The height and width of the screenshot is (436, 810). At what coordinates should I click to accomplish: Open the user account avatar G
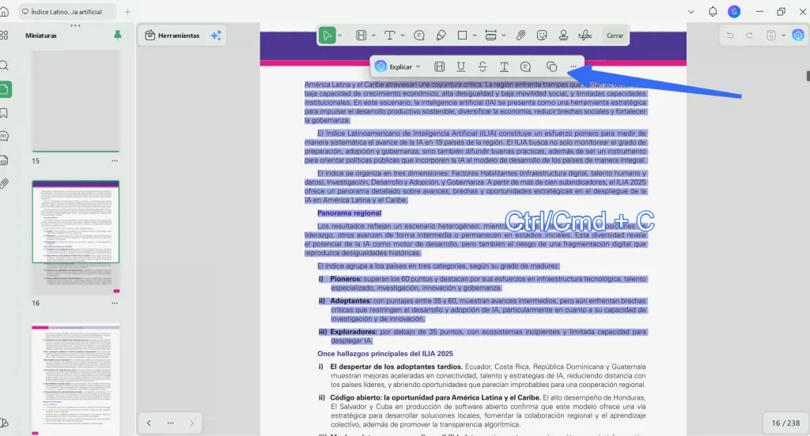(x=734, y=11)
